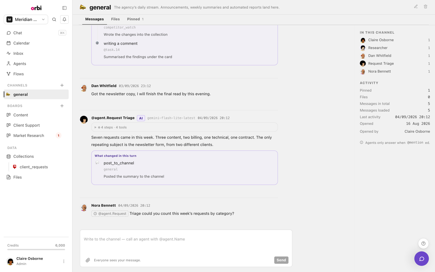The width and height of the screenshot is (435, 272).
Task: Click Nora Bennett's message avatar
Action: coord(84,207)
